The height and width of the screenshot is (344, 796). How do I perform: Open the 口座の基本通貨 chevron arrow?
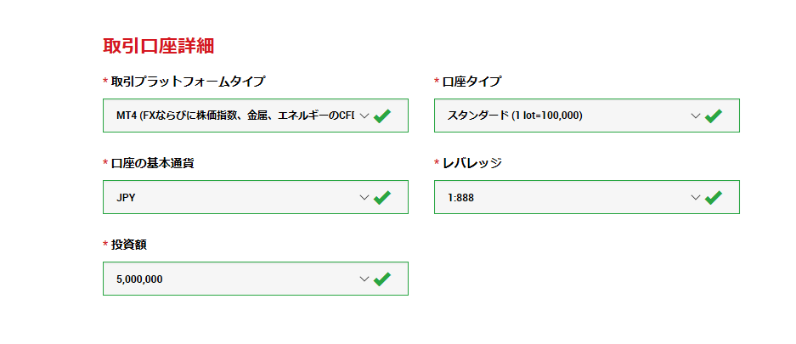364,197
